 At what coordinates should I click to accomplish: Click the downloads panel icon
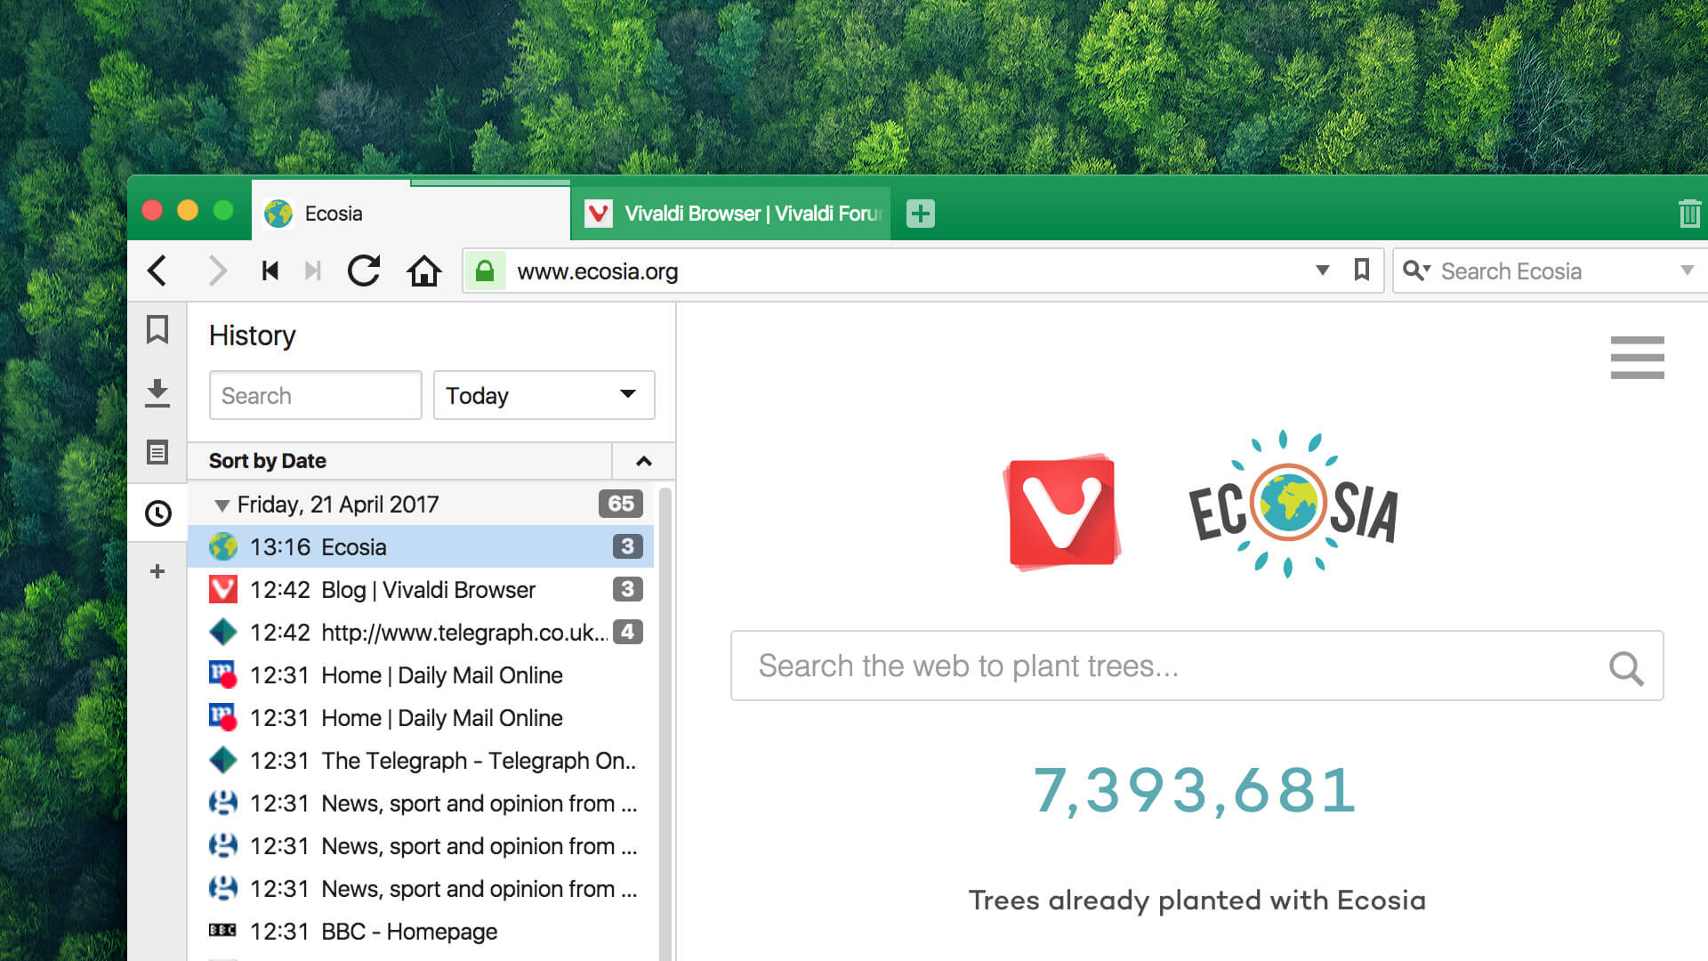point(157,388)
